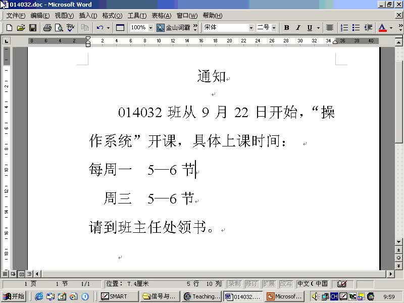
Task: Click the increase indent icon
Action: [x=368, y=28]
